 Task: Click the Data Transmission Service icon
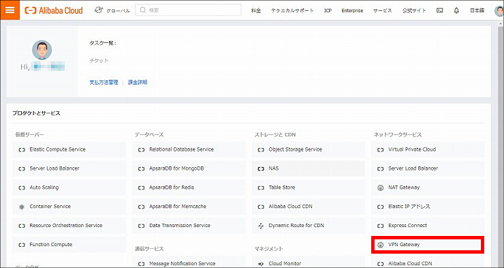click(x=142, y=226)
